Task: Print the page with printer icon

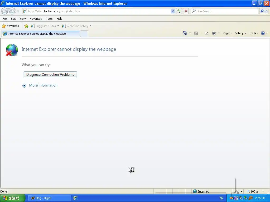Action: (x=214, y=33)
